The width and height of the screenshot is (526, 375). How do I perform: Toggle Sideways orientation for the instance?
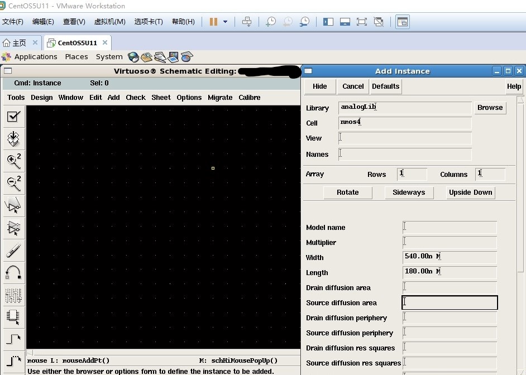click(x=409, y=192)
